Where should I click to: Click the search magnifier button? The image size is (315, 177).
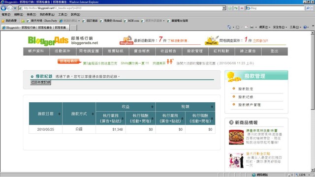[x=308, y=8]
